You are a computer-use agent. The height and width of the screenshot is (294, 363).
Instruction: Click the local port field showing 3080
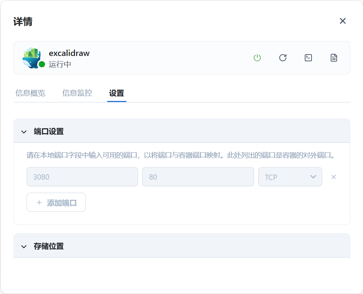82,177
